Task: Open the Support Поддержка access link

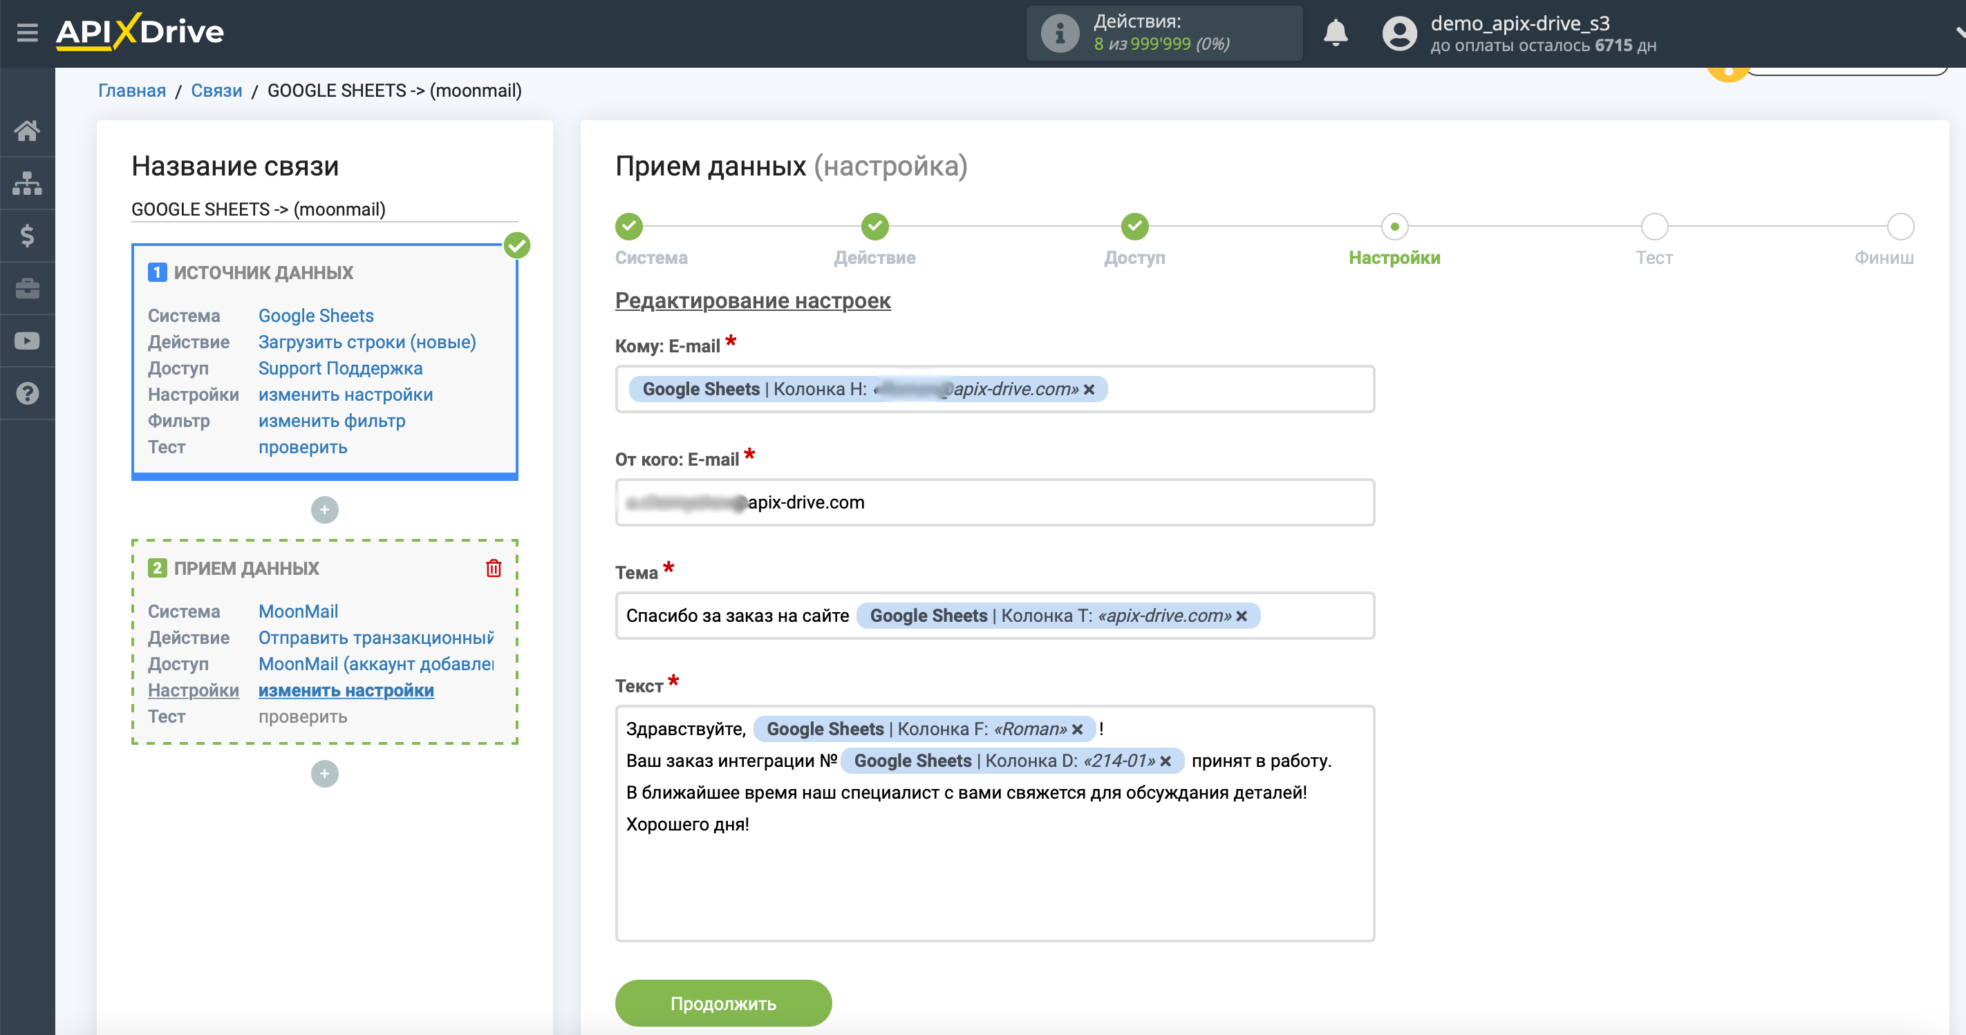Action: tap(340, 368)
